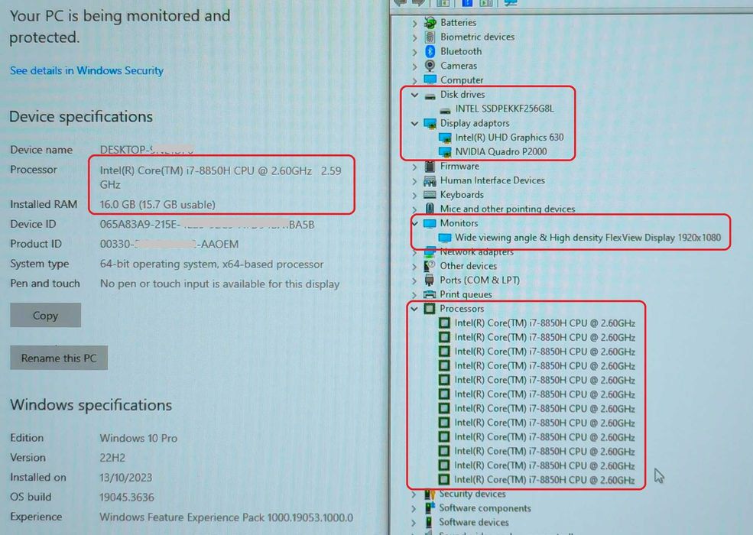Click the Installed on date 13/10/2023
This screenshot has height=535, width=753.
click(x=126, y=478)
